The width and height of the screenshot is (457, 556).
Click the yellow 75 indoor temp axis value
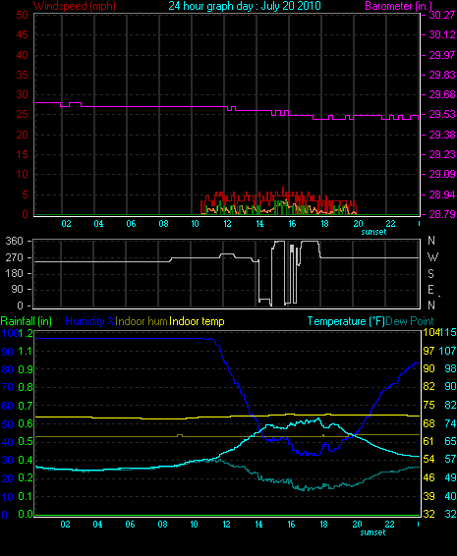tap(428, 406)
